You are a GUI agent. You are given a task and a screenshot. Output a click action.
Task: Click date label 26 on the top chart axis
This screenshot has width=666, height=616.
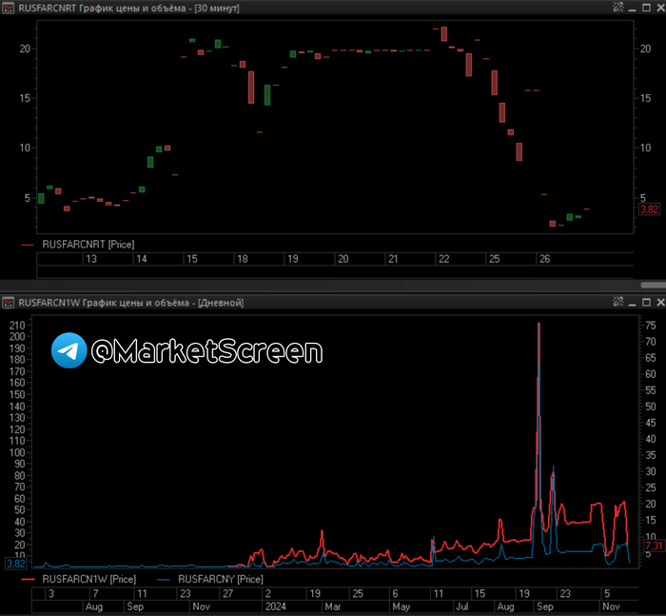coord(544,259)
